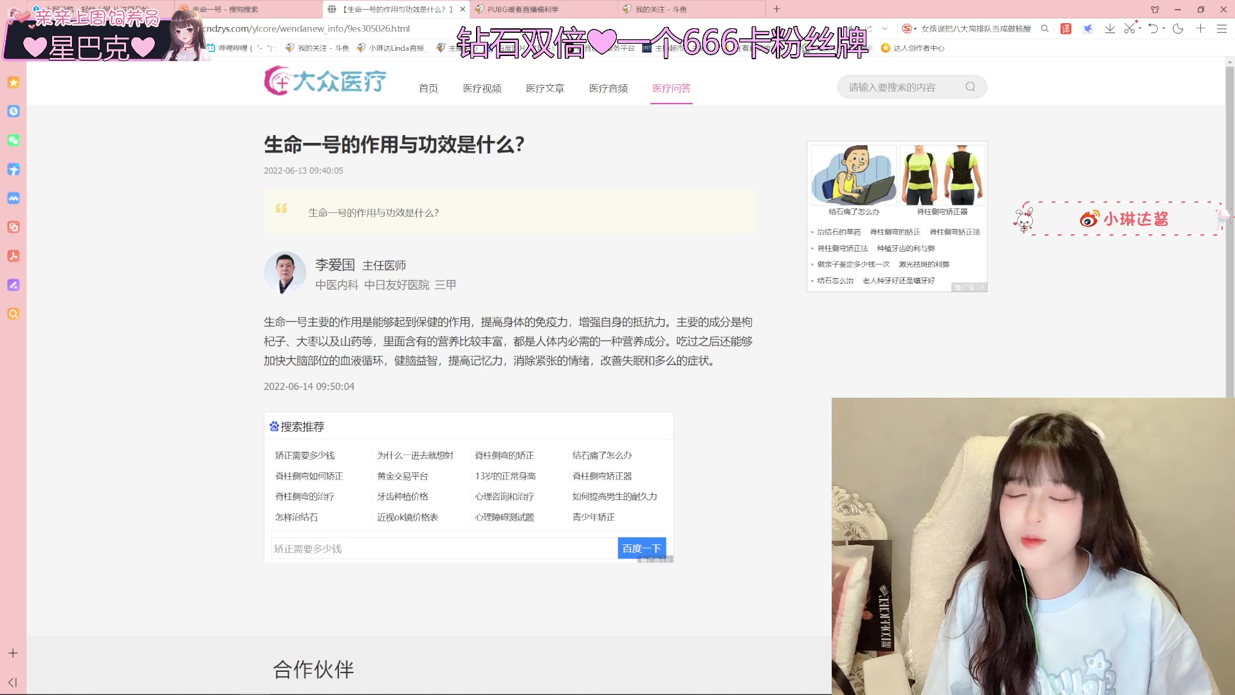Viewport: 1235px width, 695px height.
Task: Switch to the 生命一号 - 搜狗搜索 tab
Action: pos(248,10)
